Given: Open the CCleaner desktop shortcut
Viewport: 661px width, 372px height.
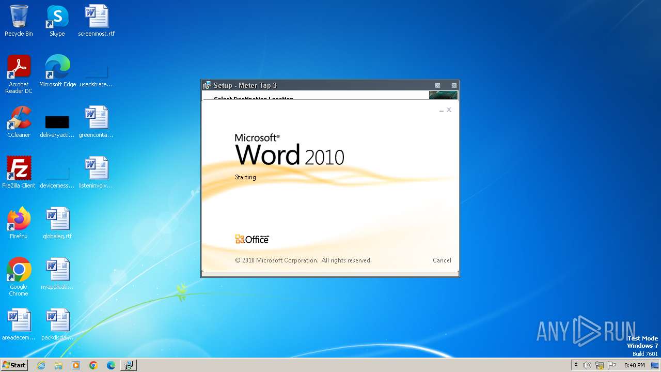Looking at the screenshot, I should (19, 122).
